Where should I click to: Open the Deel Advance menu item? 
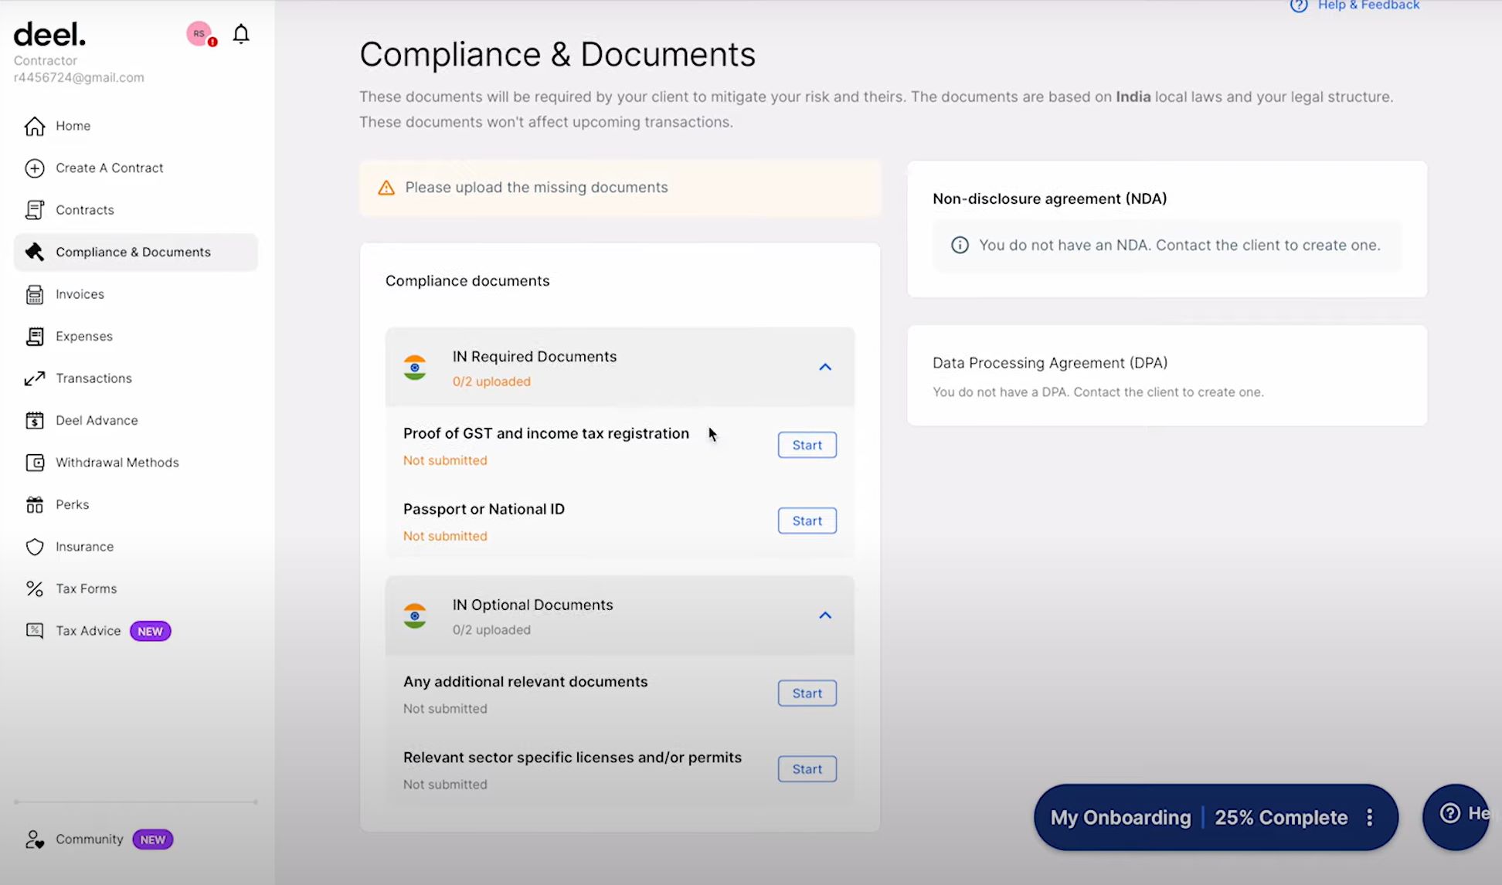click(97, 420)
